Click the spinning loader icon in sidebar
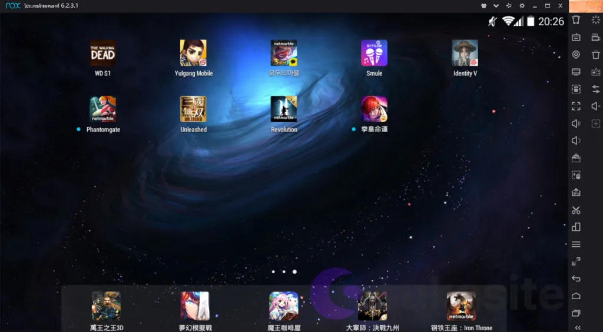The image size is (603, 332). point(596,20)
